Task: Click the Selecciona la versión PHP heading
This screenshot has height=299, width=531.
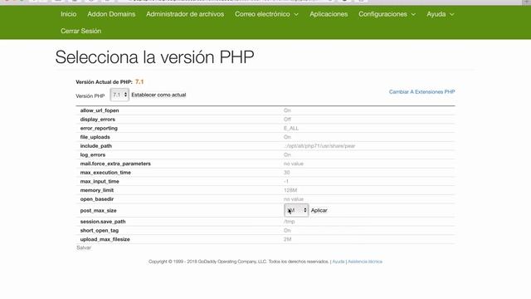Action: 154,57
